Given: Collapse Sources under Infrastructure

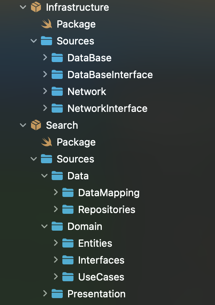Looking at the screenshot, I should click(34, 41).
